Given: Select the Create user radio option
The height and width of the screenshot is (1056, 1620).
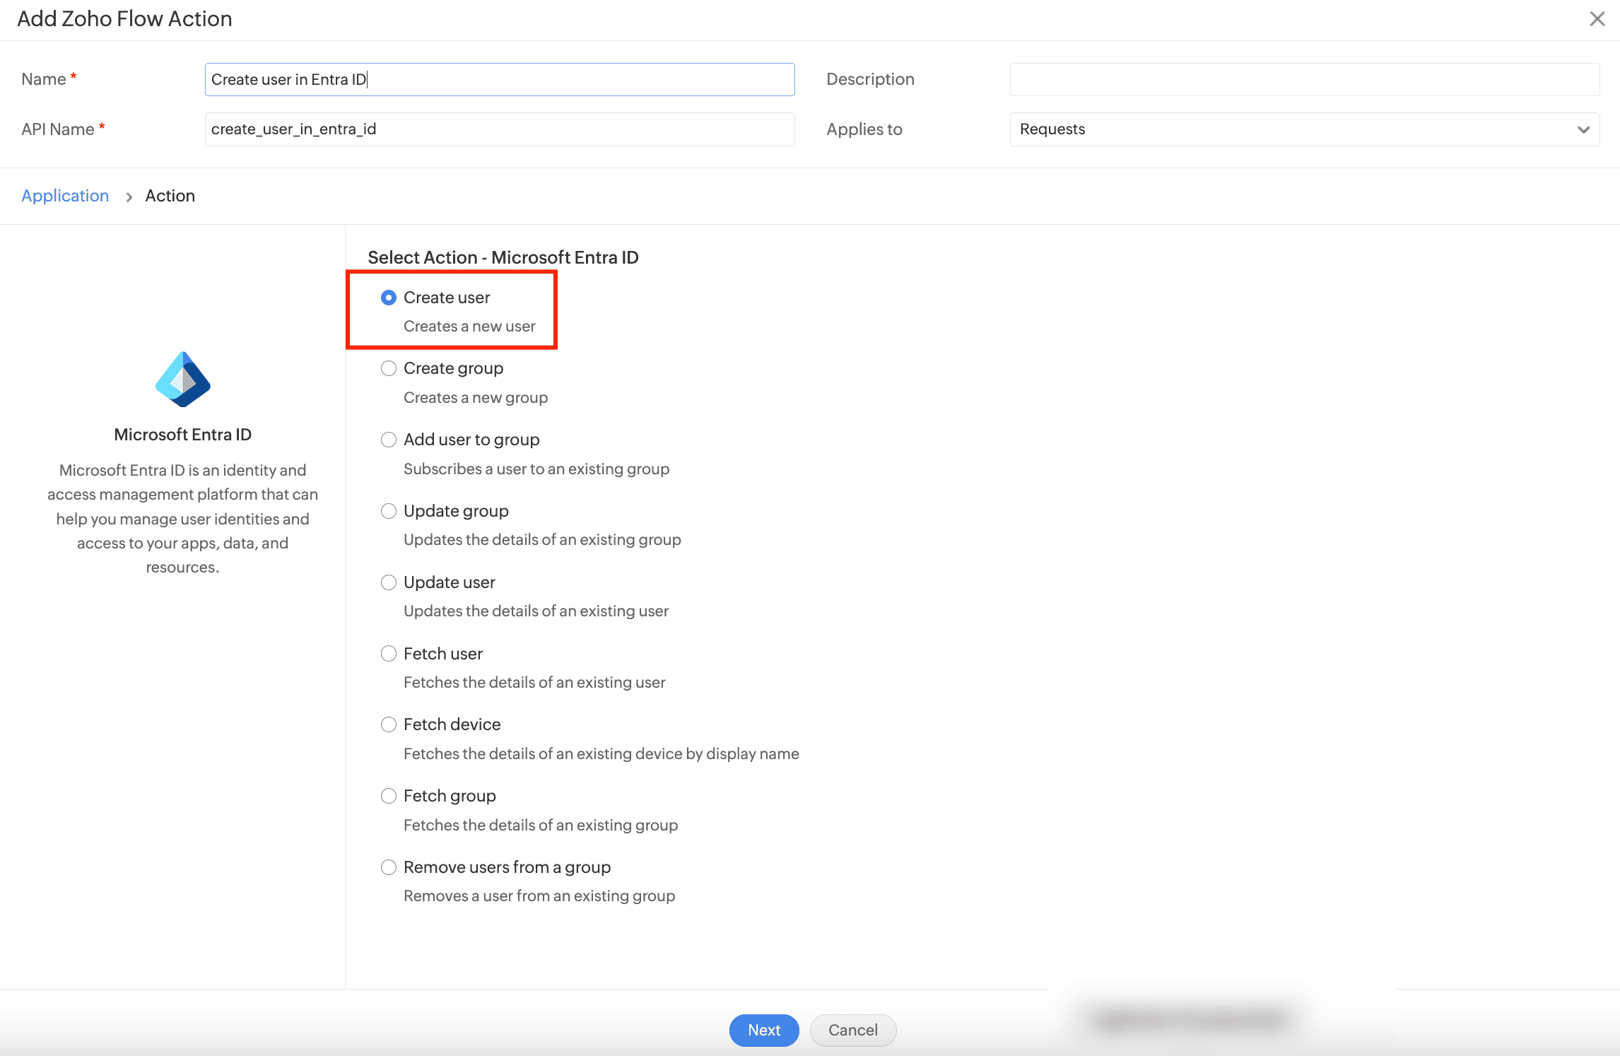Looking at the screenshot, I should tap(389, 298).
